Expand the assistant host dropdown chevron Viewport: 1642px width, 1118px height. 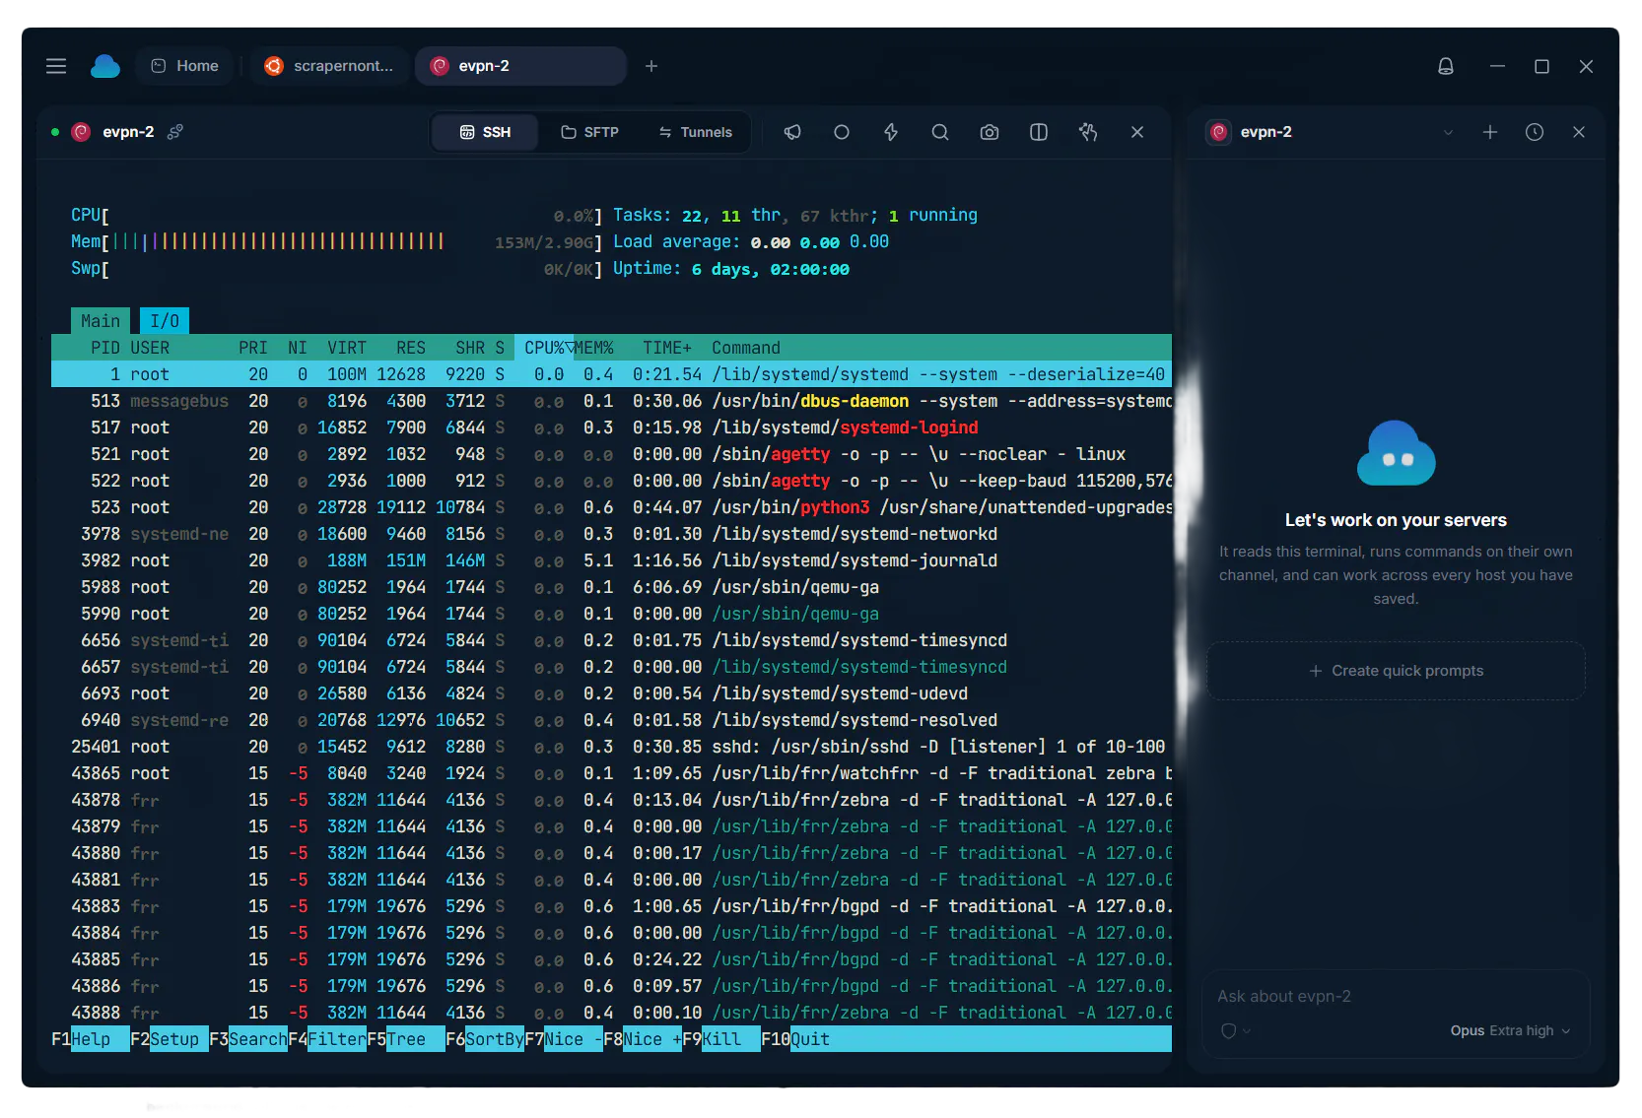(1448, 132)
